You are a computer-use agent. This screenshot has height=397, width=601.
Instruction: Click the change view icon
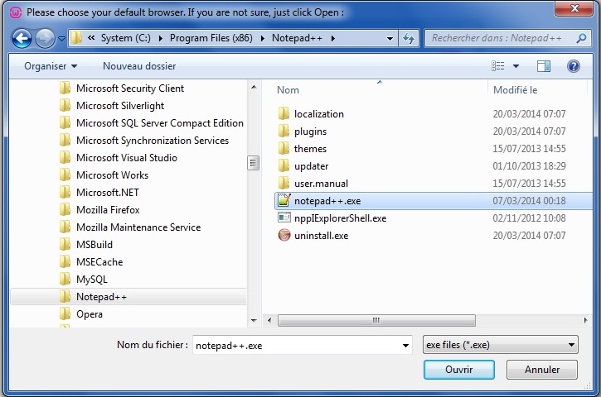click(498, 66)
